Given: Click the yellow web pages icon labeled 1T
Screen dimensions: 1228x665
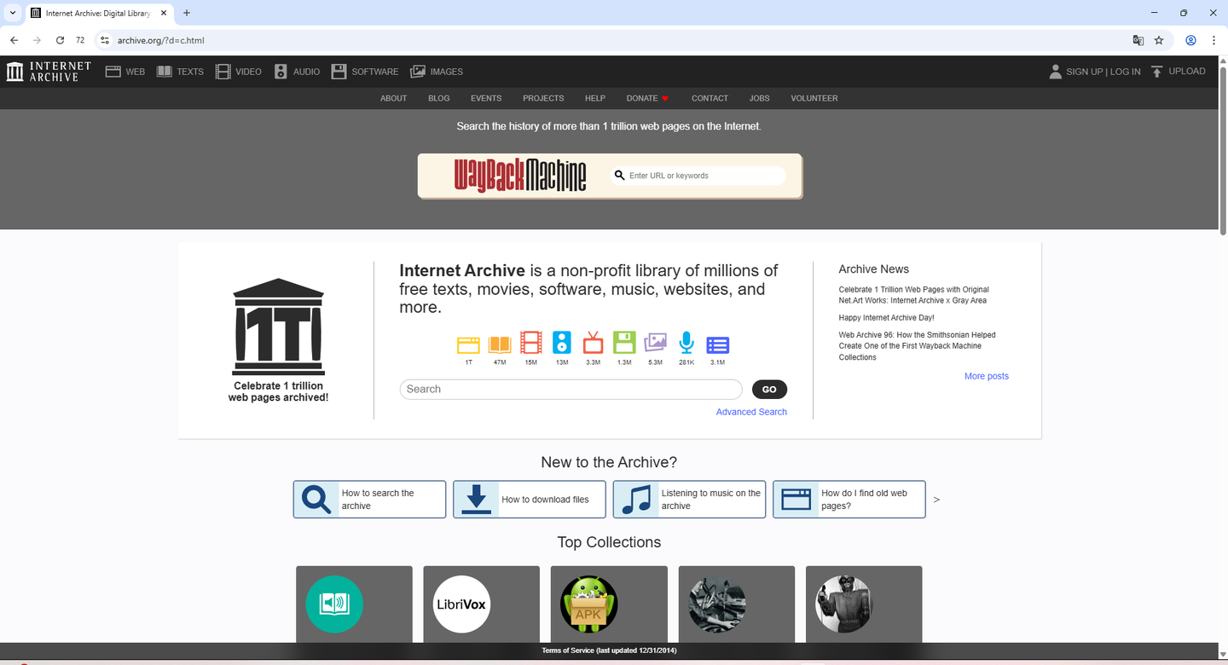Looking at the screenshot, I should (x=468, y=344).
